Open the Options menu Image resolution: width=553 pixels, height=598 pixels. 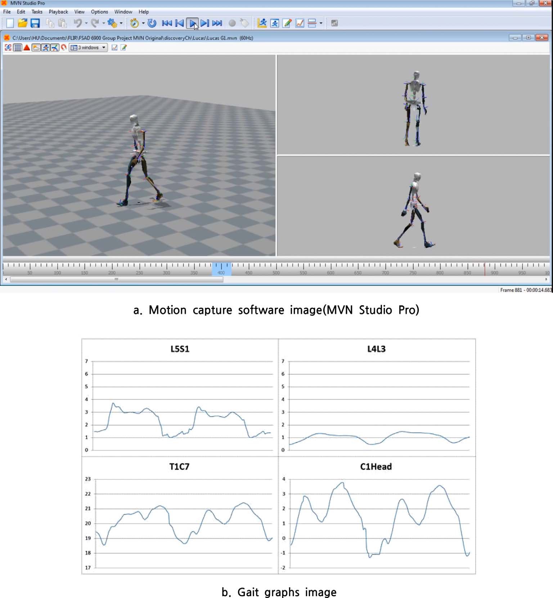coord(99,12)
